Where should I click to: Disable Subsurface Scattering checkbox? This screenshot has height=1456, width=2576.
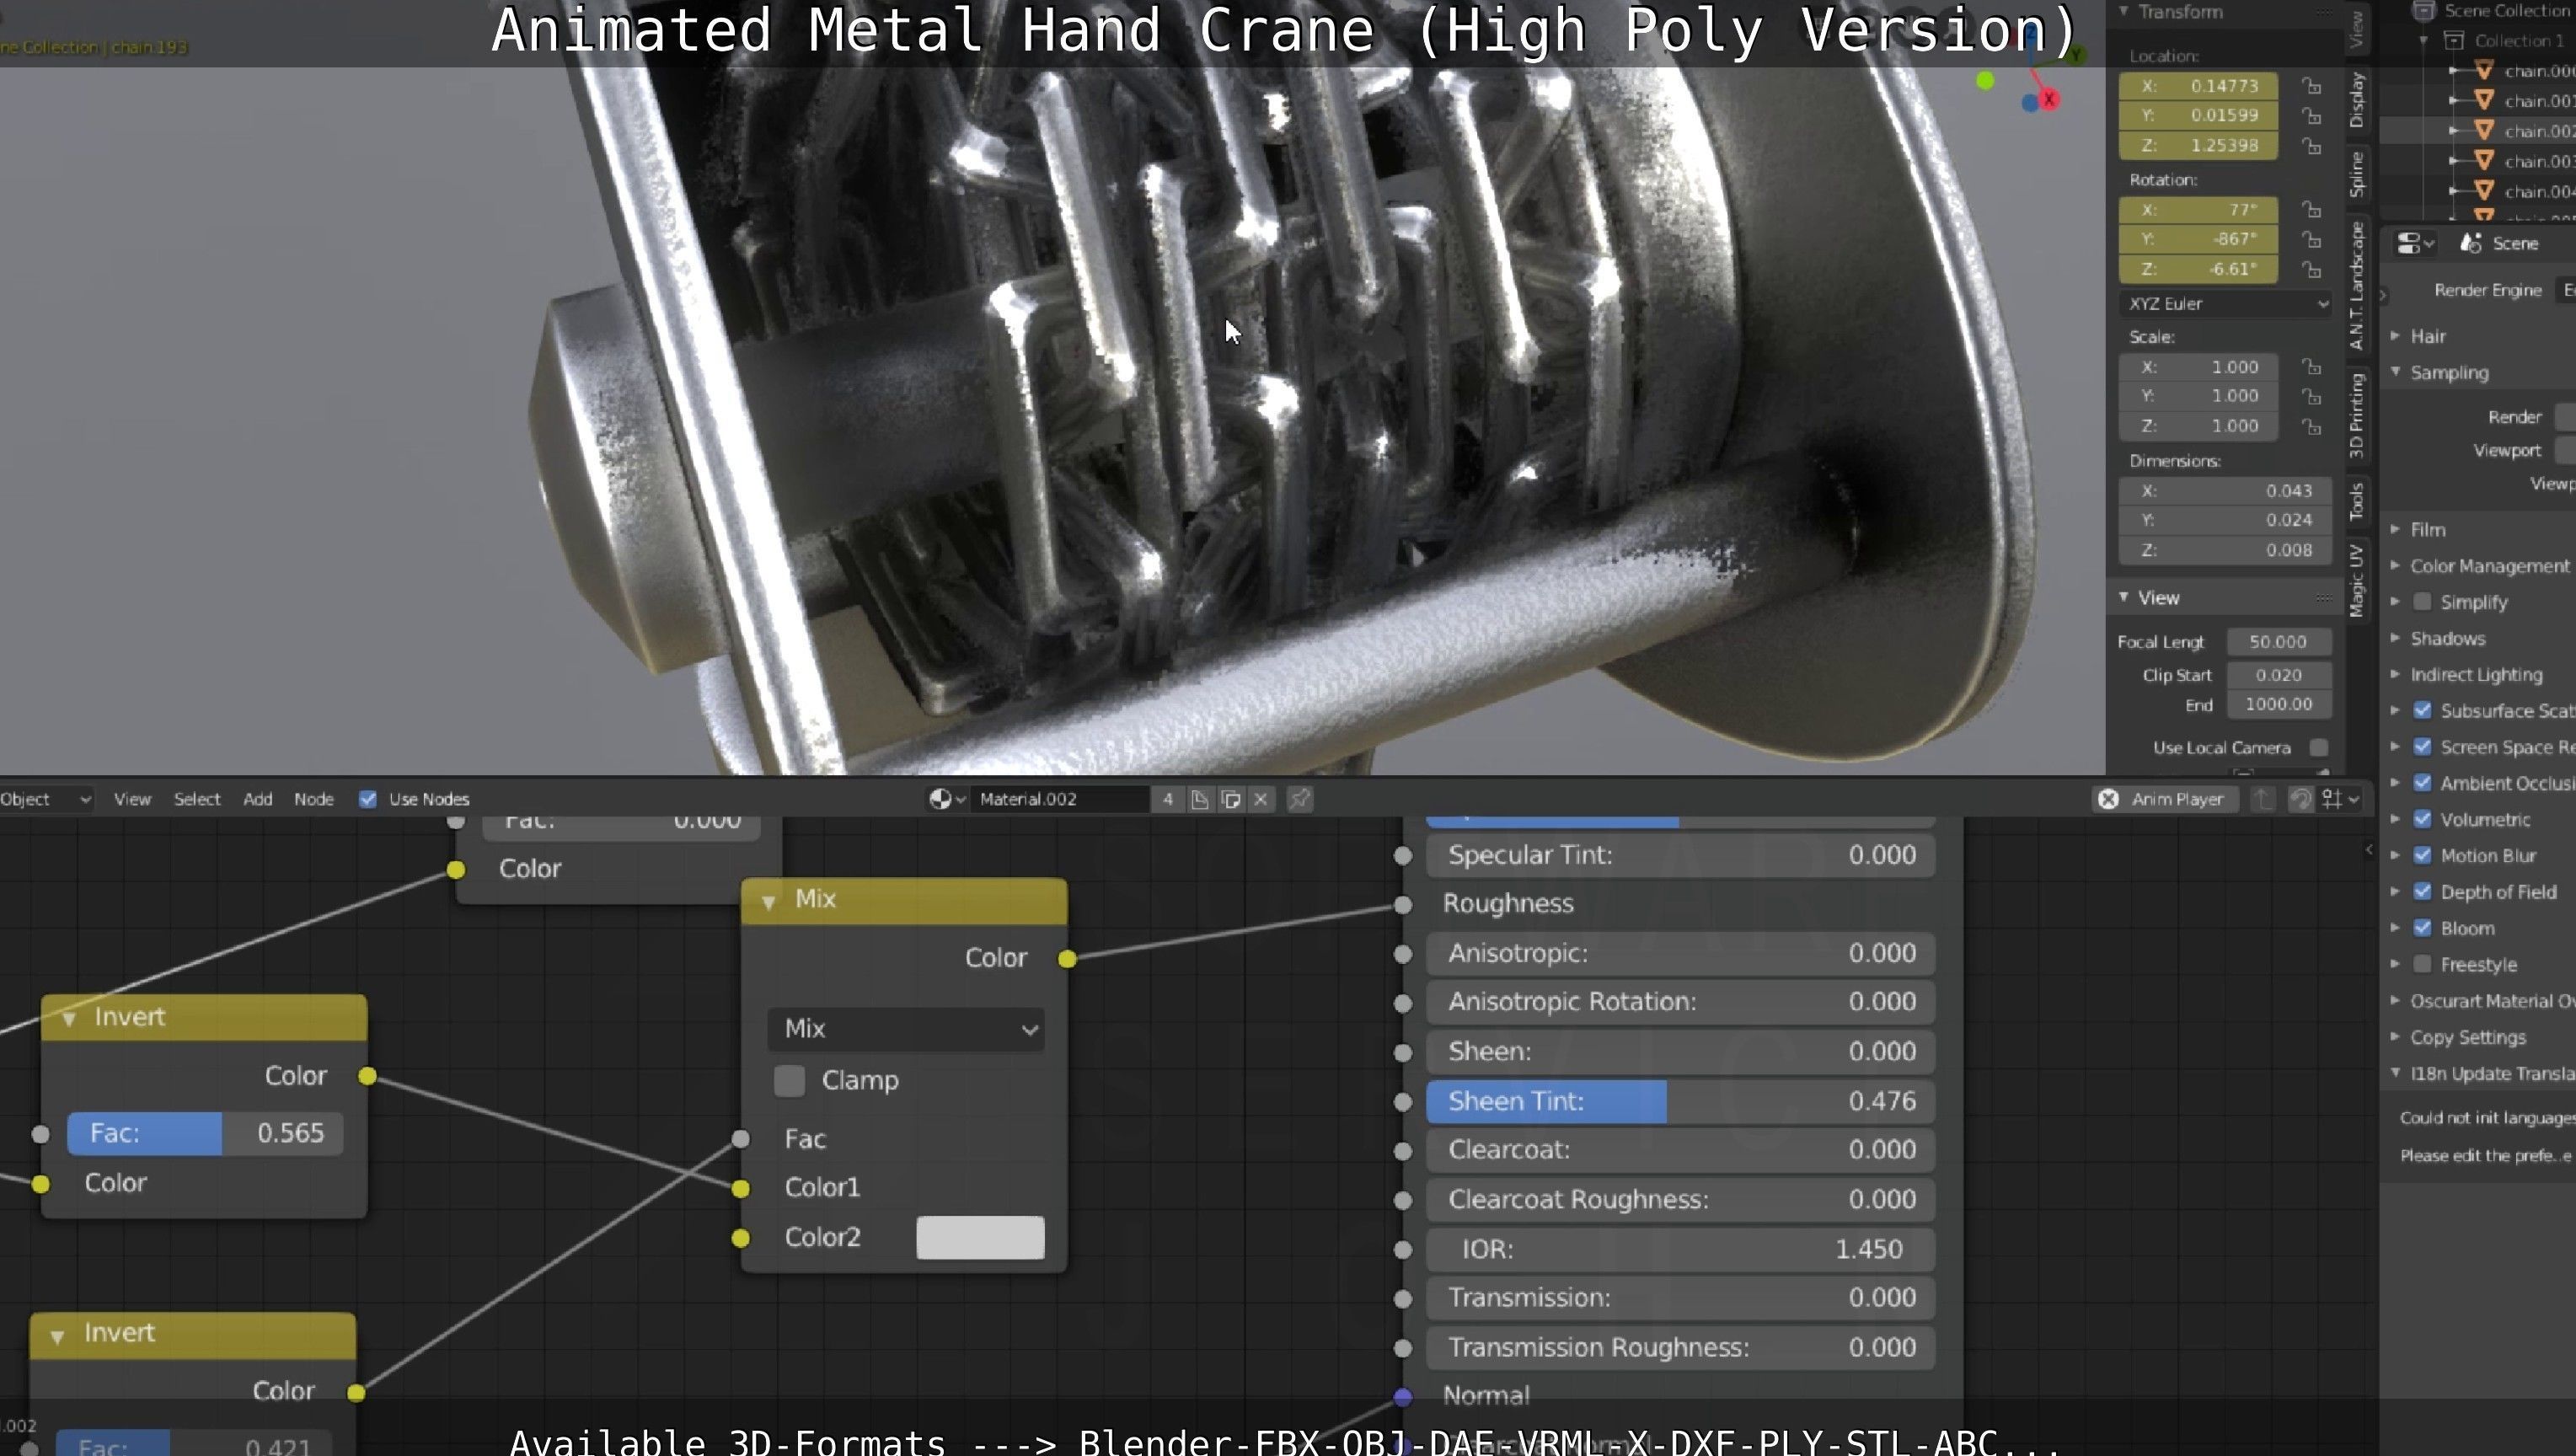(2422, 711)
